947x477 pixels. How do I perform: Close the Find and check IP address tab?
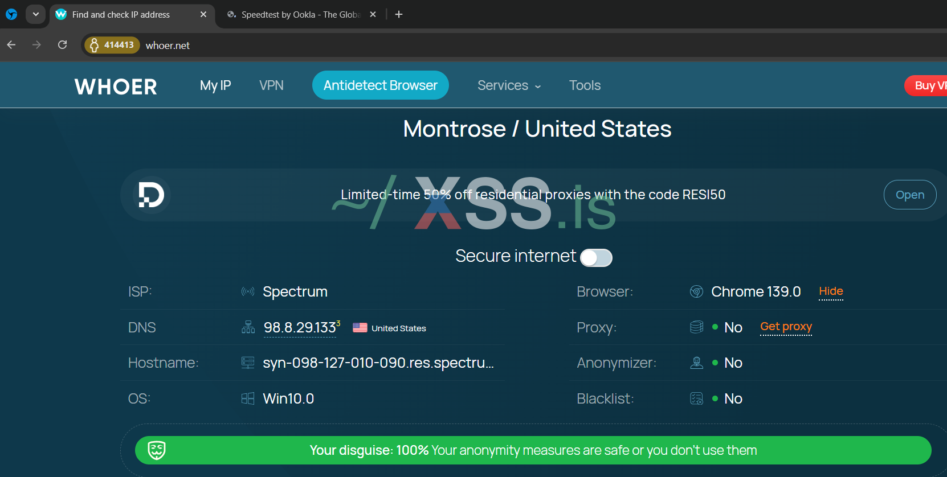(x=203, y=15)
